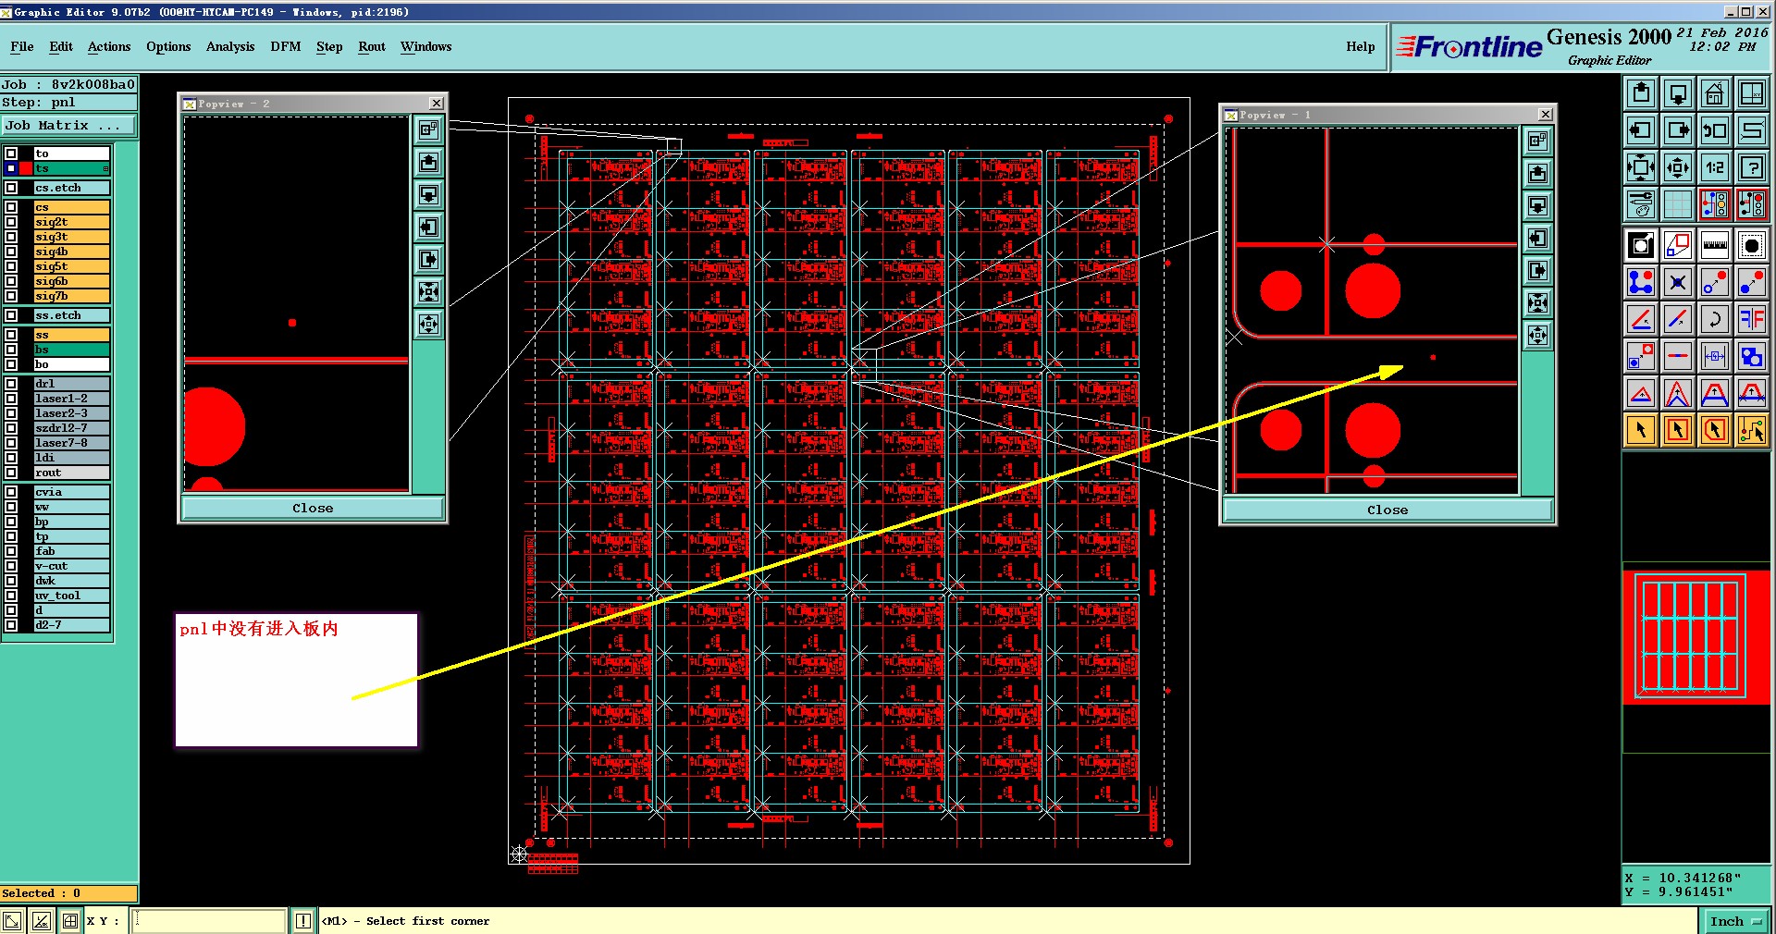
Task: Close Popview 2 with its X button
Action: click(437, 104)
